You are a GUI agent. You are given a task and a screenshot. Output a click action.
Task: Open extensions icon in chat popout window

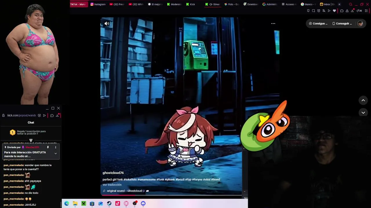tap(52, 115)
